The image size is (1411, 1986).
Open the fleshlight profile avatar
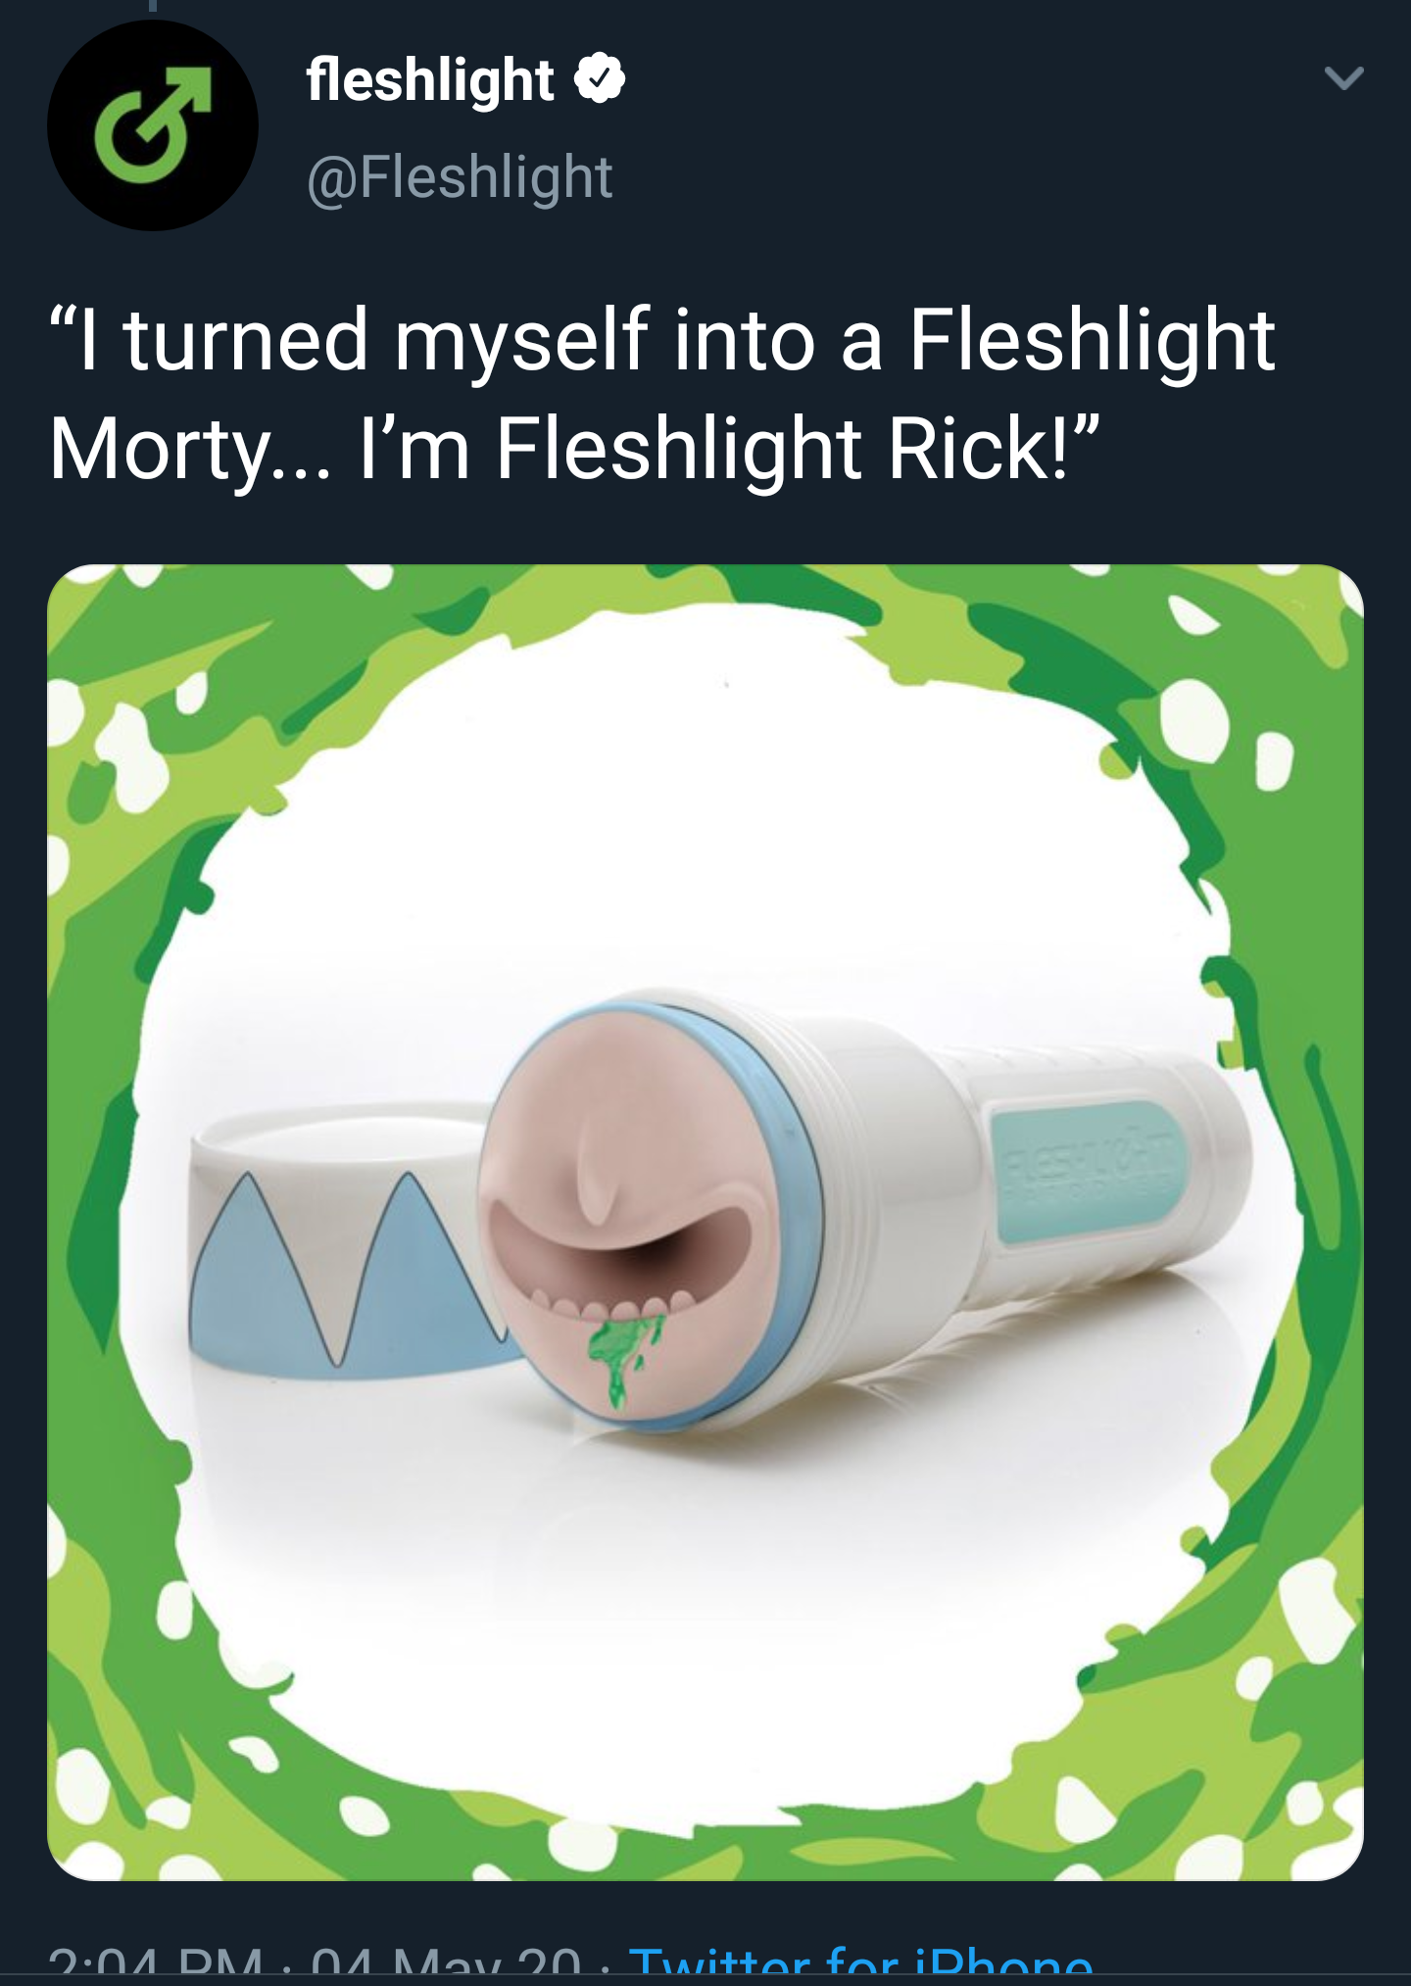[x=153, y=125]
